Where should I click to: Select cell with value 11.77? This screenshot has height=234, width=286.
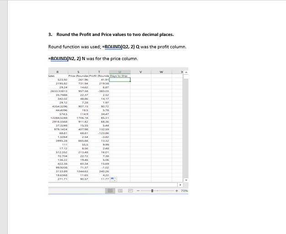(99, 179)
